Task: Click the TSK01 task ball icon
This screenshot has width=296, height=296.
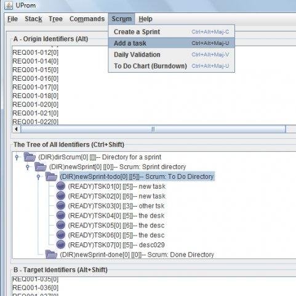Action: tap(61, 186)
